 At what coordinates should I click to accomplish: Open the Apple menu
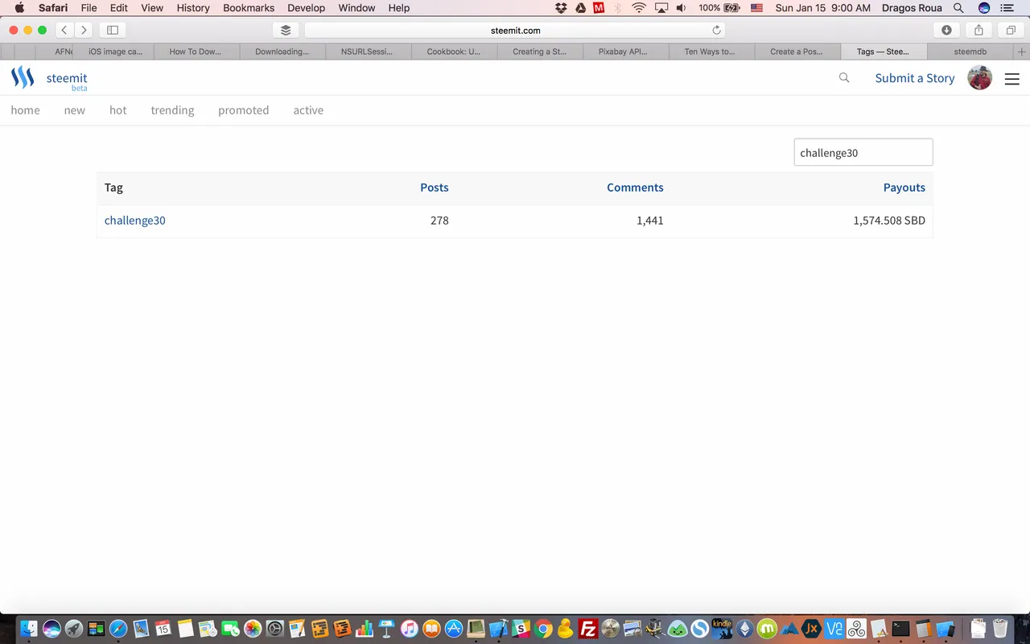(19, 8)
